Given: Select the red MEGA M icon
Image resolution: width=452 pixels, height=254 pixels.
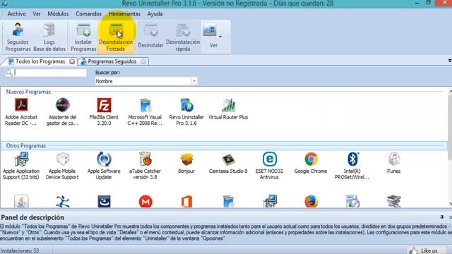Looking at the screenshot, I should click(x=145, y=202).
